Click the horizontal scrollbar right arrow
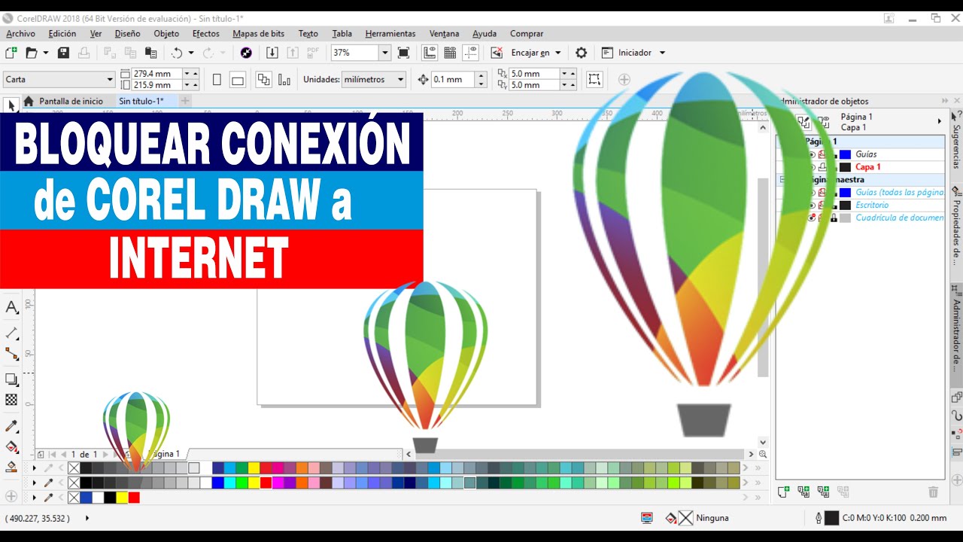Image resolution: width=963 pixels, height=542 pixels. coord(751,454)
